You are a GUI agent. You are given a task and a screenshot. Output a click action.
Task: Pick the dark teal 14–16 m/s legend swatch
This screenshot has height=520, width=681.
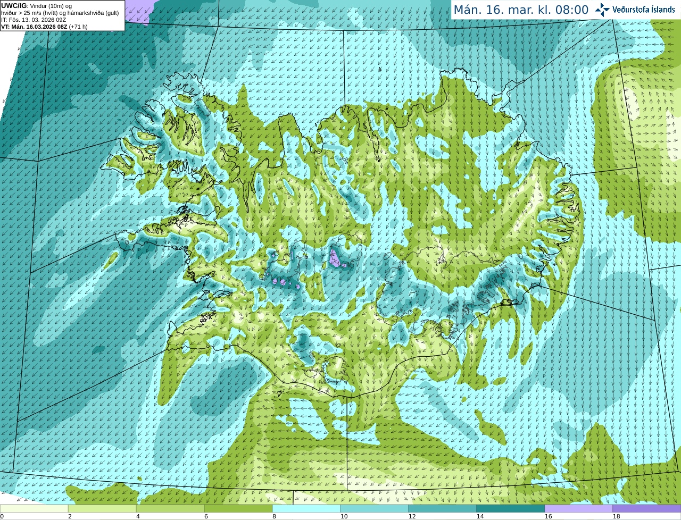click(511, 509)
